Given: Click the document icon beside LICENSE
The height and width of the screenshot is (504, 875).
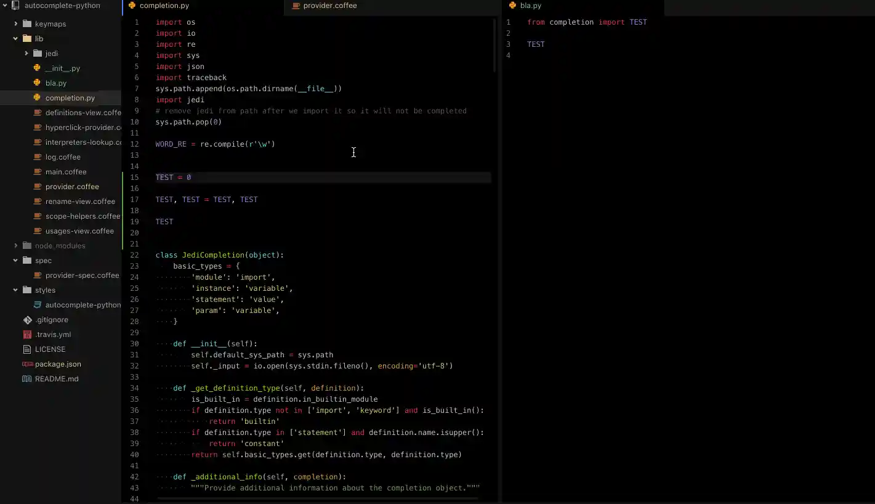Looking at the screenshot, I should pyautogui.click(x=27, y=349).
